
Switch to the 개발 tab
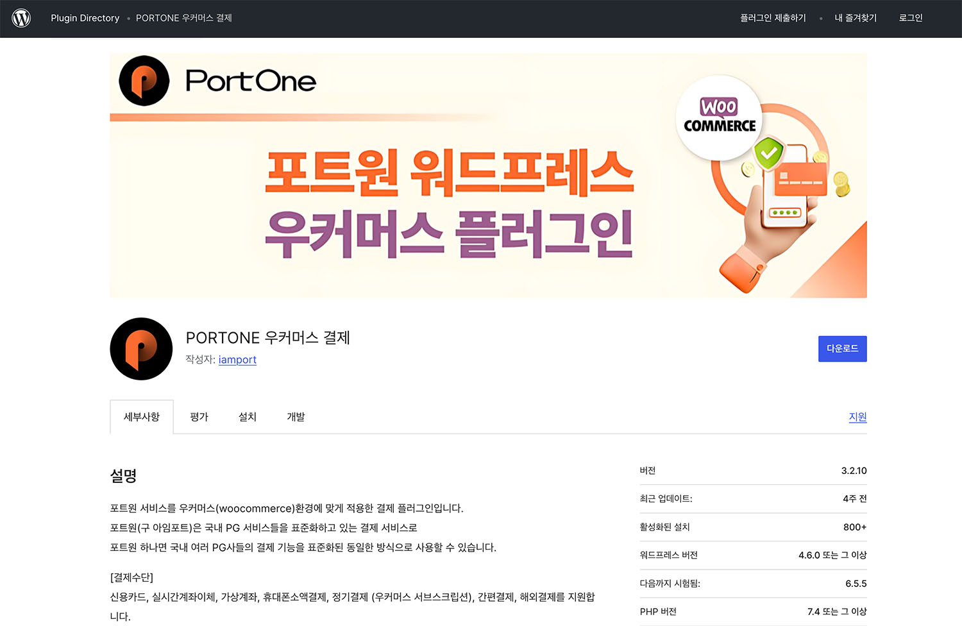point(296,417)
